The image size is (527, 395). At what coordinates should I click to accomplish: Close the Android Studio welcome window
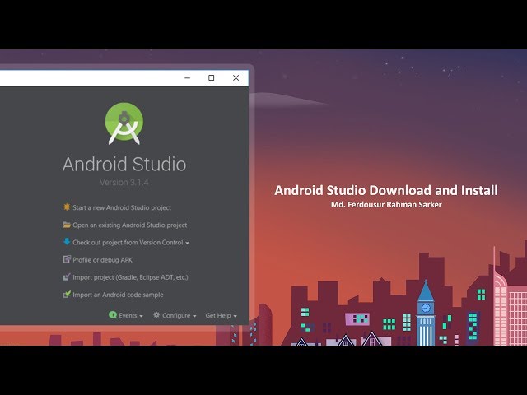pyautogui.click(x=236, y=78)
